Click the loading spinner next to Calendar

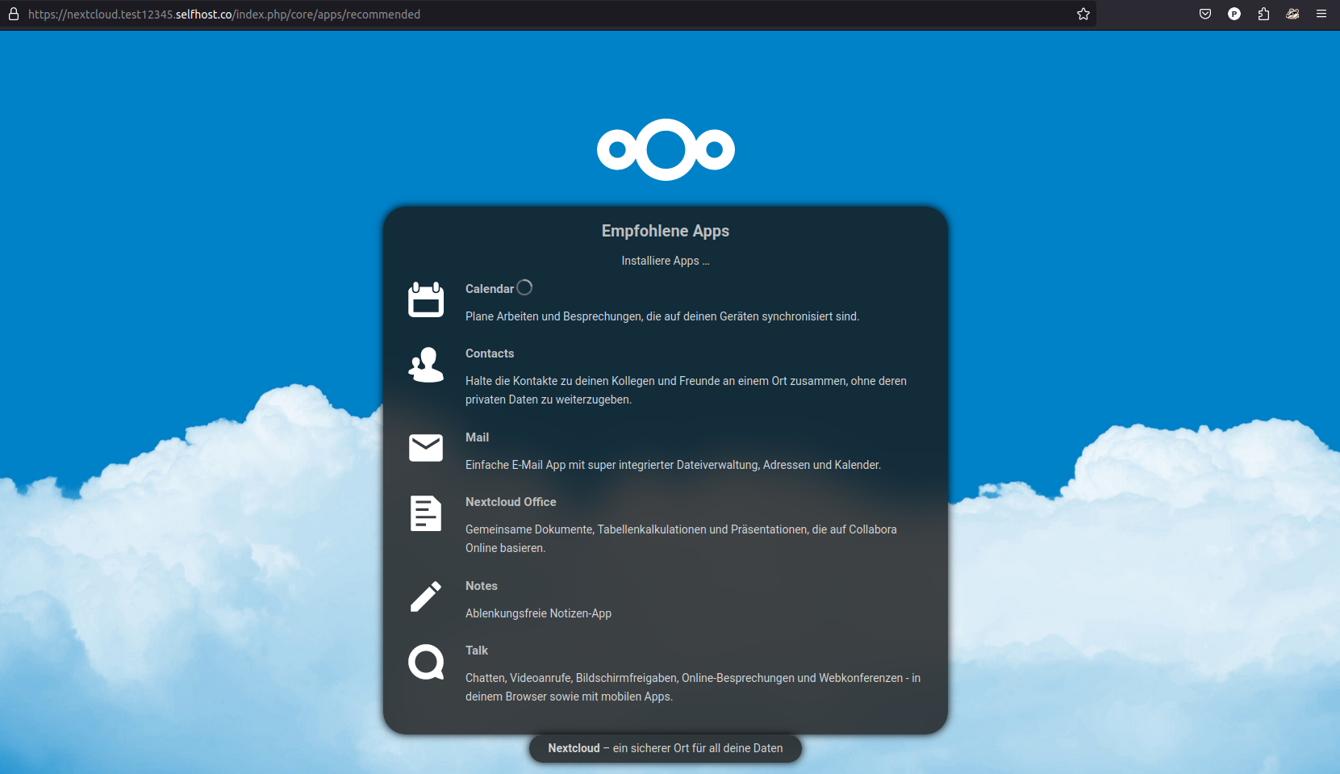pos(524,287)
